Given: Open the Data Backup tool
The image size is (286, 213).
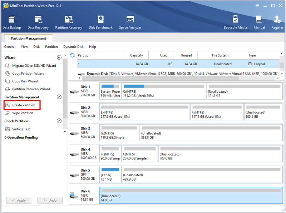Looking at the screenshot, I should (x=12, y=22).
